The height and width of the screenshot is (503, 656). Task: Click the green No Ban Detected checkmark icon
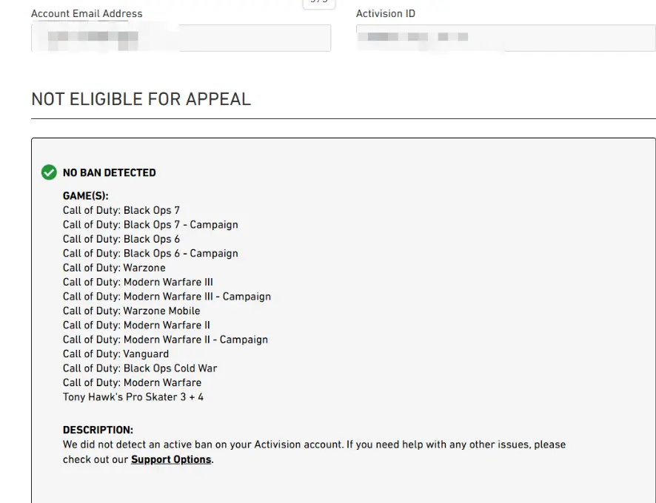[x=49, y=172]
